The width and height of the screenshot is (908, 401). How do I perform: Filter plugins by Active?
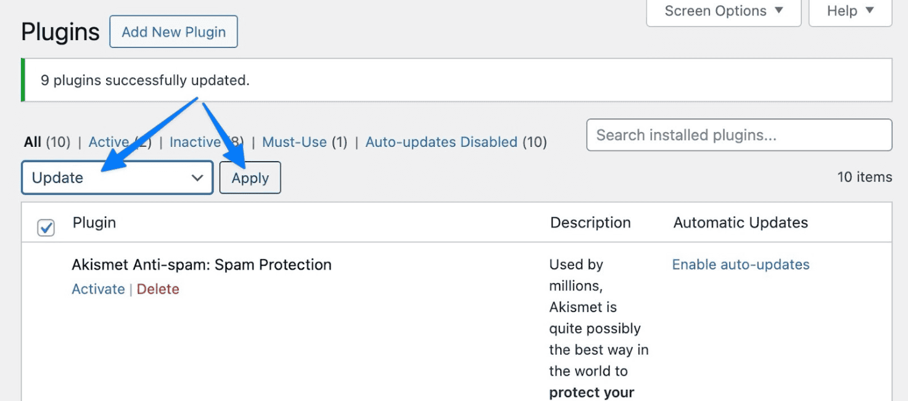point(108,142)
